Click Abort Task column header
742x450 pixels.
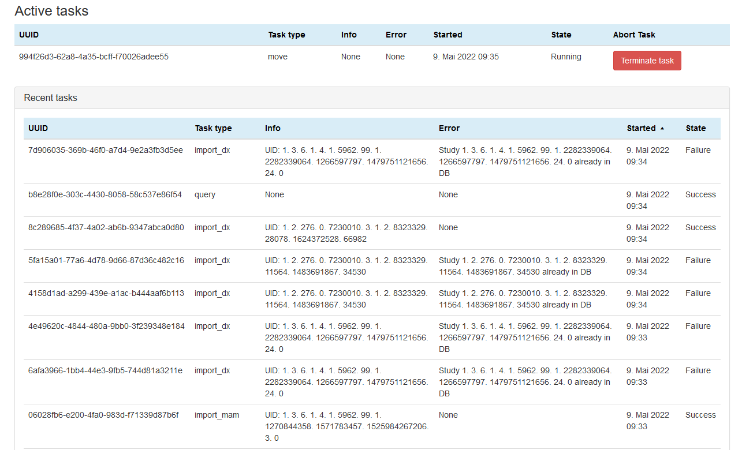[634, 35]
